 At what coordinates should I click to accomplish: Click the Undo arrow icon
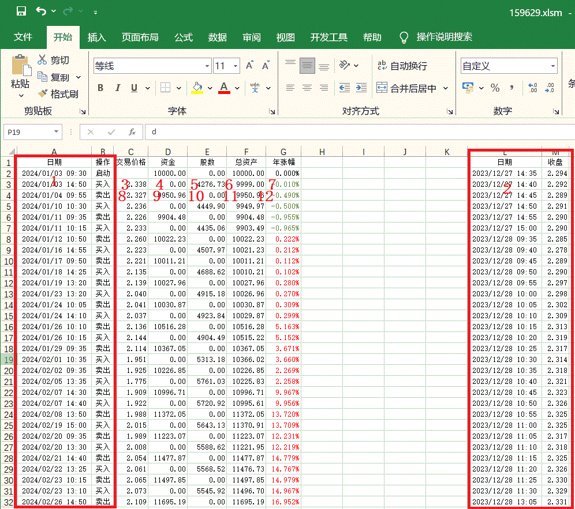coord(41,11)
